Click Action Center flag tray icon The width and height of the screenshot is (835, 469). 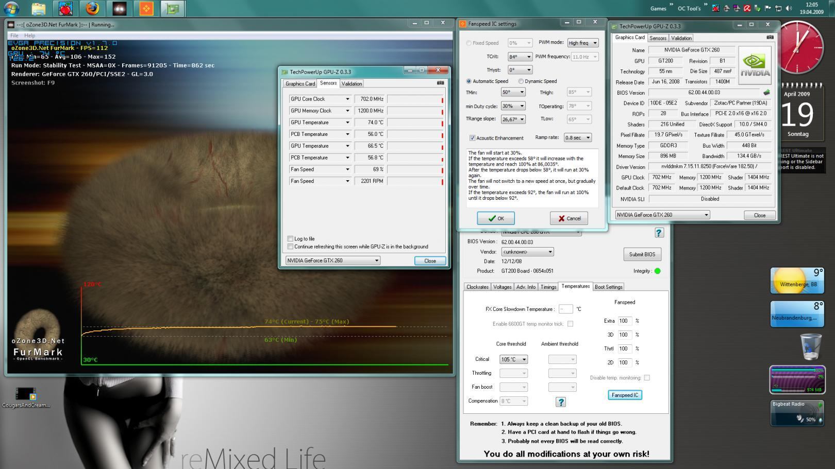click(767, 8)
